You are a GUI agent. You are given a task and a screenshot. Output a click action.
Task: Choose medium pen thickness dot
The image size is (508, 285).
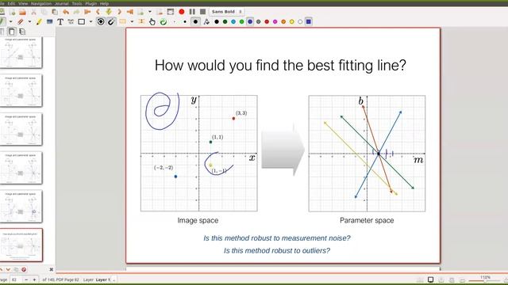click(185, 22)
